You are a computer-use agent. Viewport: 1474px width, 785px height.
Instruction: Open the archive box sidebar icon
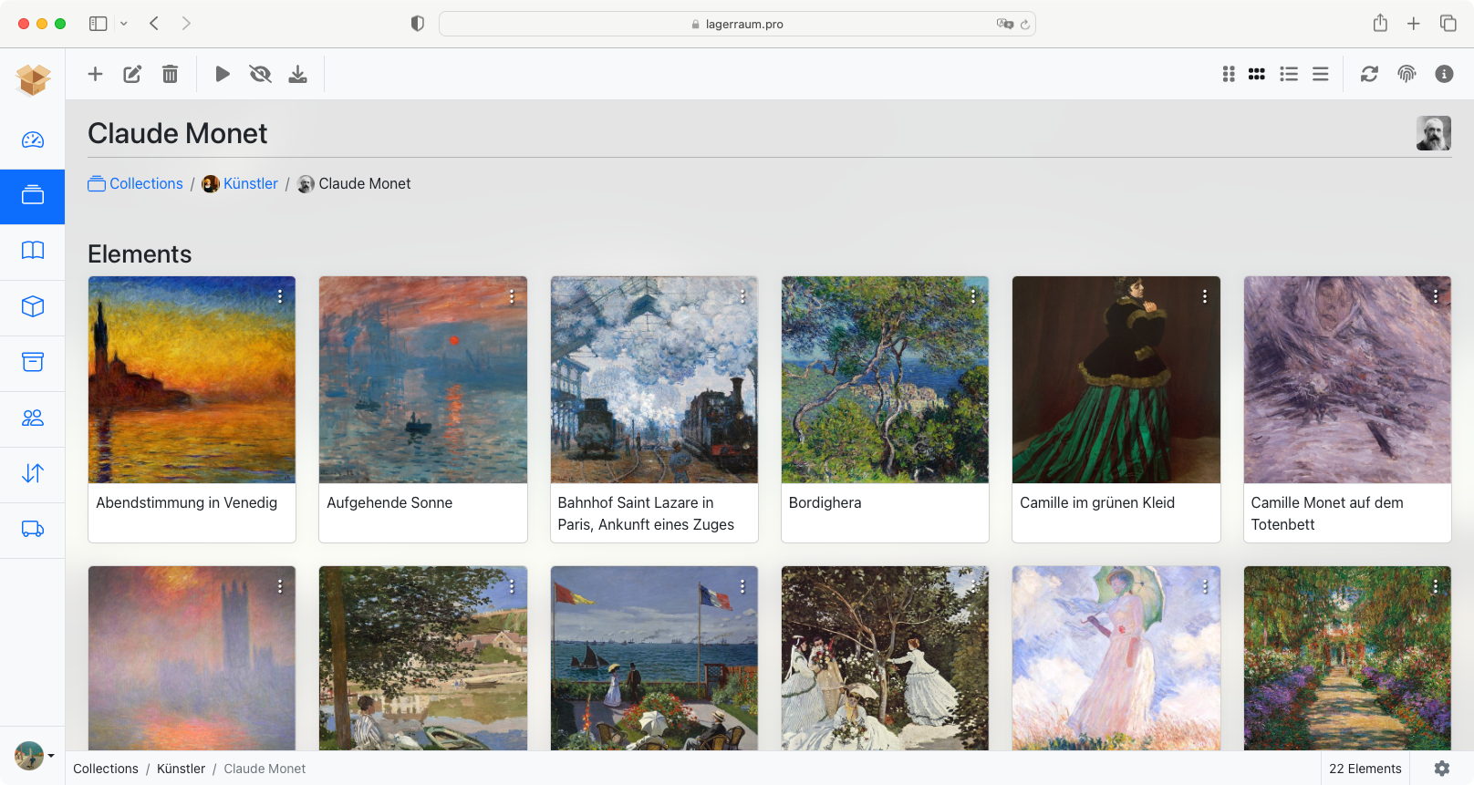tap(33, 362)
